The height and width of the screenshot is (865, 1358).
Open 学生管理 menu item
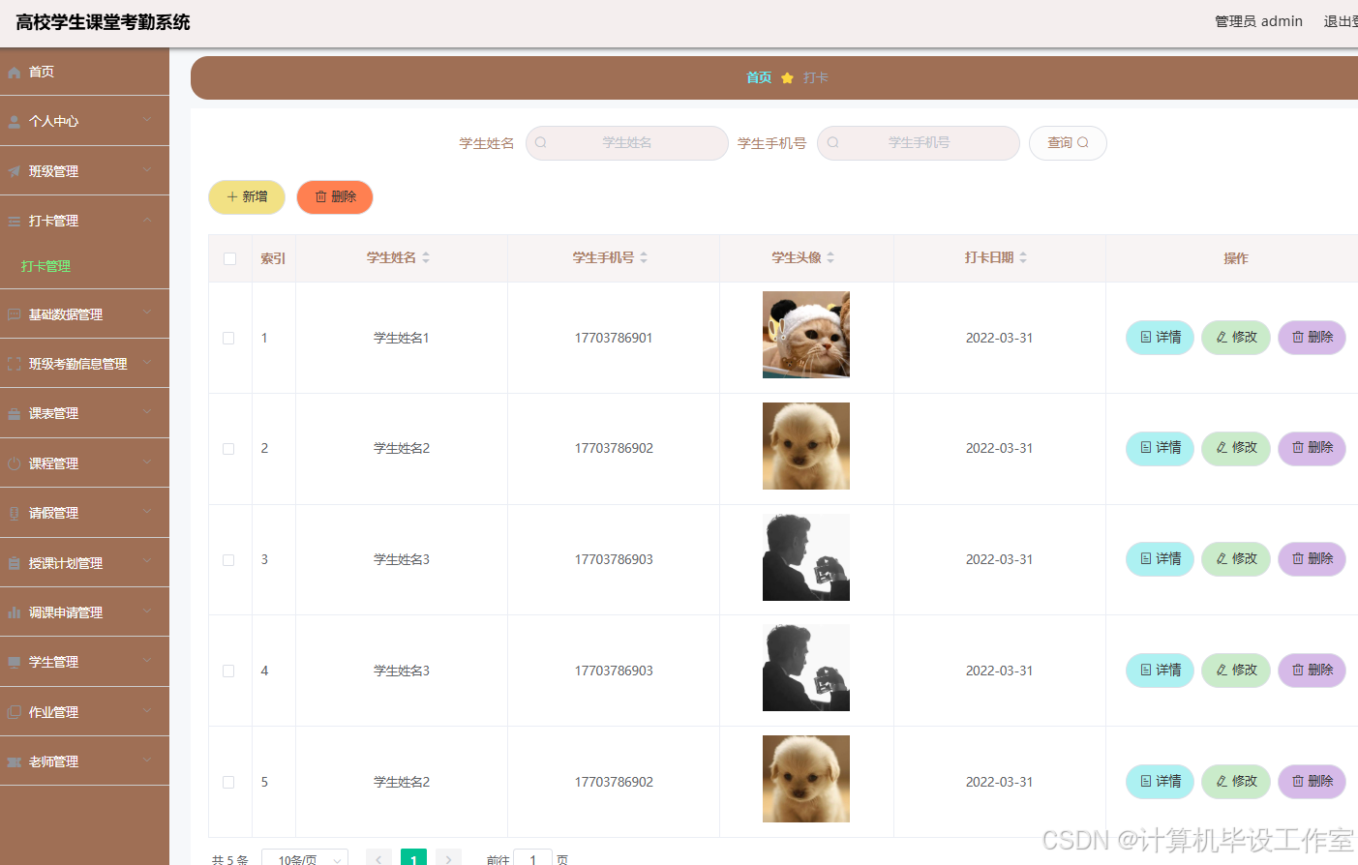pos(84,662)
